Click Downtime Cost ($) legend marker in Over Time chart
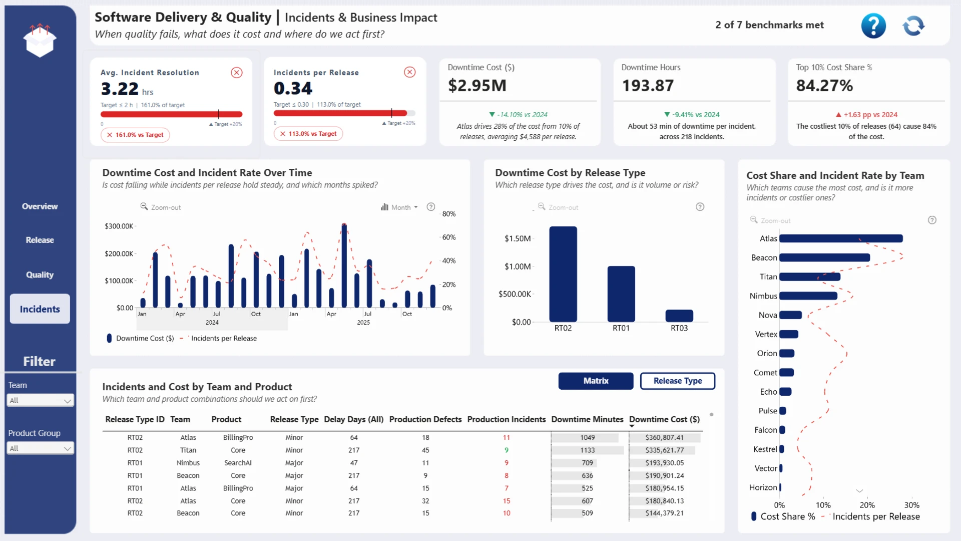This screenshot has height=541, width=961. [109, 338]
